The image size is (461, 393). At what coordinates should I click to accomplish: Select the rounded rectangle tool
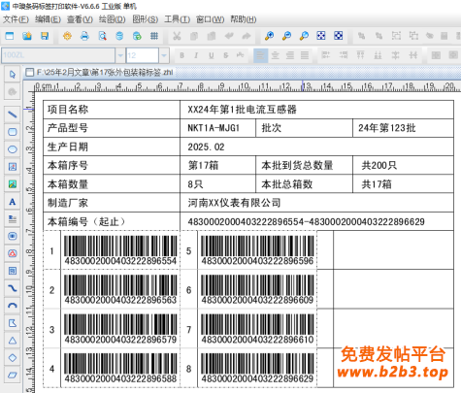(13, 132)
